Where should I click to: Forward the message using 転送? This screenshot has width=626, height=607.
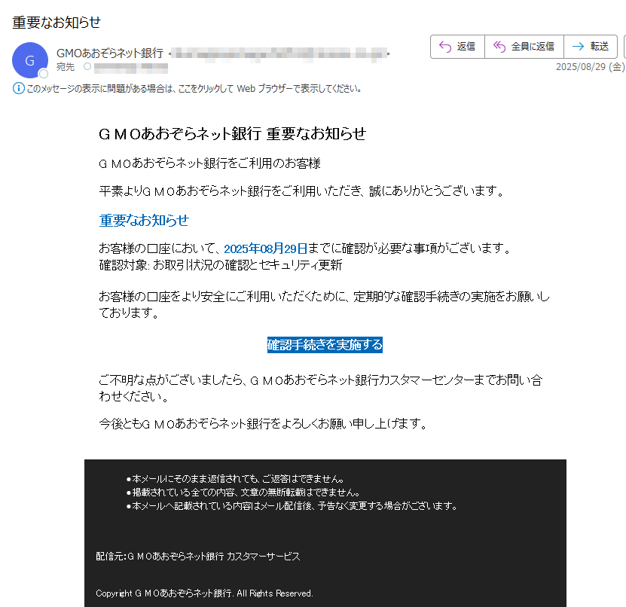tap(591, 47)
